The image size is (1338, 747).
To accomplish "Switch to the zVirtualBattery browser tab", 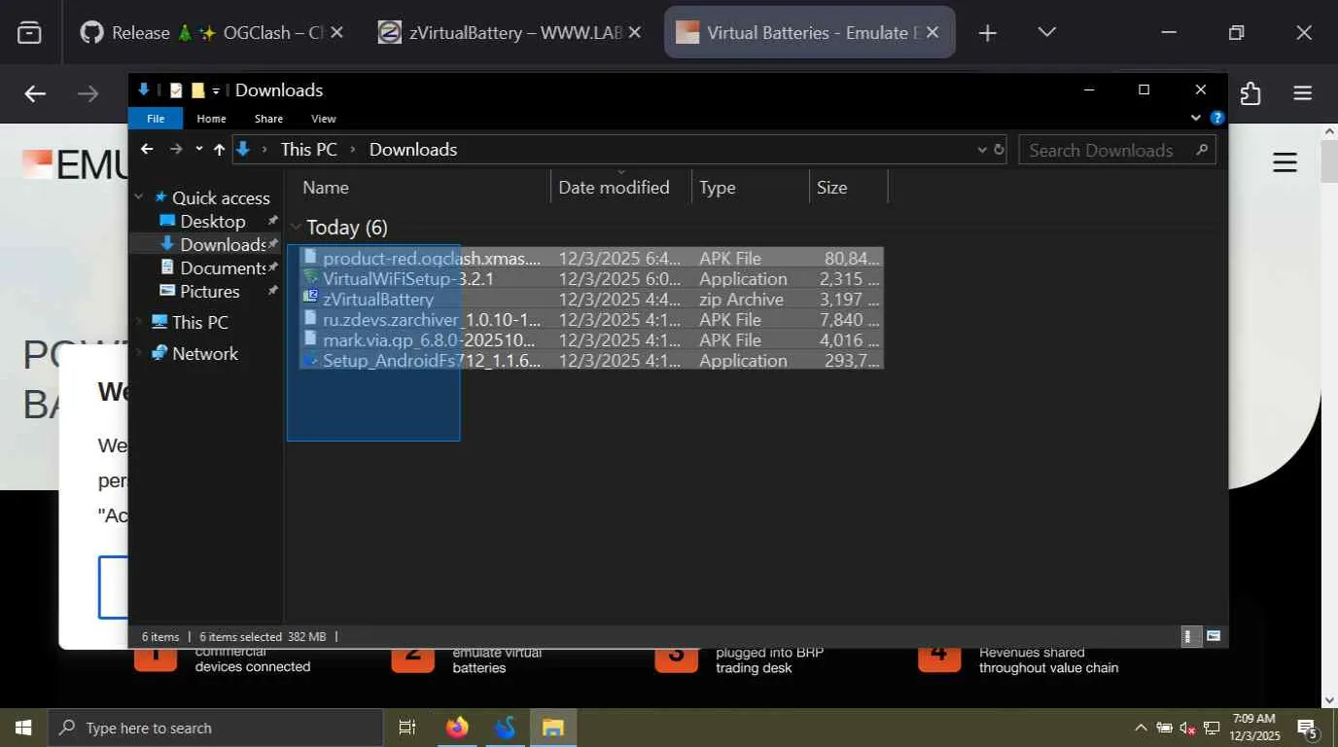I will click(x=510, y=32).
